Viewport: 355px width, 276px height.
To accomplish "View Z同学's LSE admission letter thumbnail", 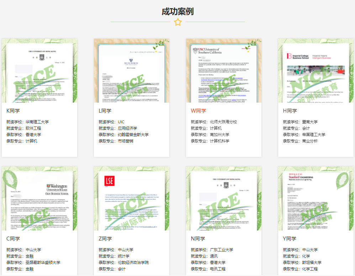I will pos(131,199).
